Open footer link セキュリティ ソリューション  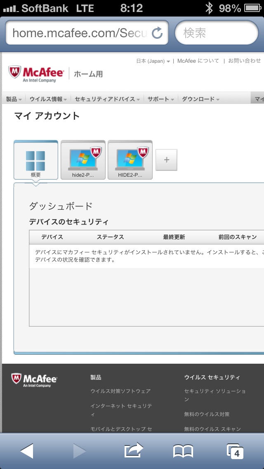[215, 395]
